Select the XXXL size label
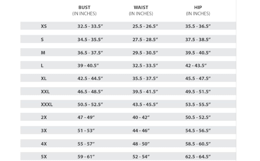Image resolution: width=260 pixels, height=161 pixels. click(x=47, y=105)
